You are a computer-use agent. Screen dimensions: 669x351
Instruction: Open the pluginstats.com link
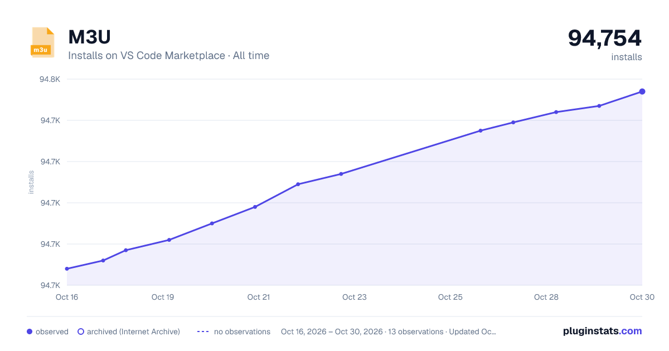pyautogui.click(x=602, y=331)
